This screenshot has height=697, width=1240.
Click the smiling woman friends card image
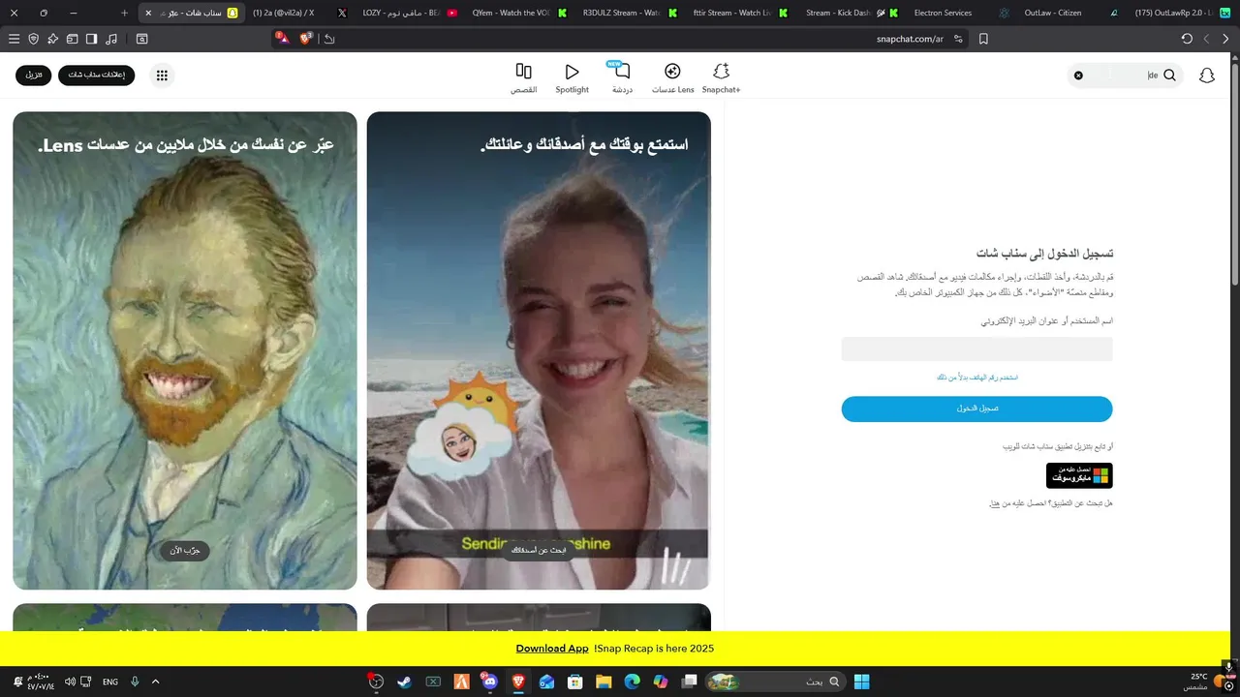pos(539,350)
